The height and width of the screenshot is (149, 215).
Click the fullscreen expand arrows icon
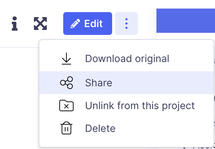tap(40, 24)
